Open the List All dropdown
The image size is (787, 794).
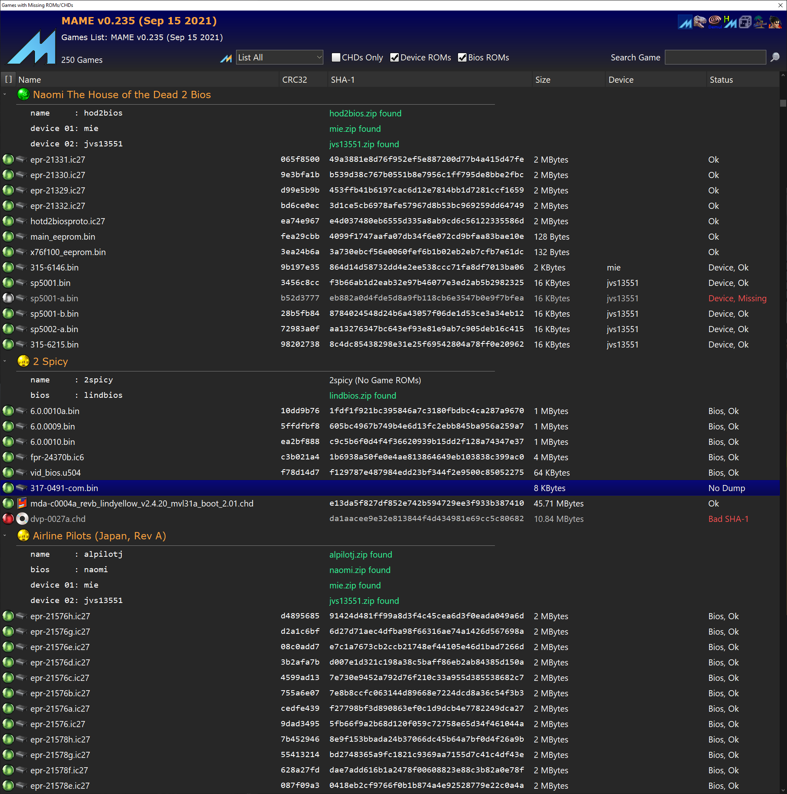coord(280,58)
